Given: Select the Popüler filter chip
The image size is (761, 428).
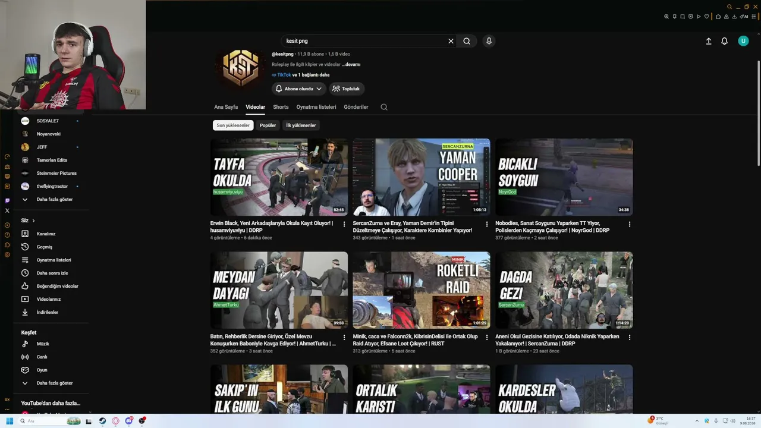Looking at the screenshot, I should click(x=268, y=125).
